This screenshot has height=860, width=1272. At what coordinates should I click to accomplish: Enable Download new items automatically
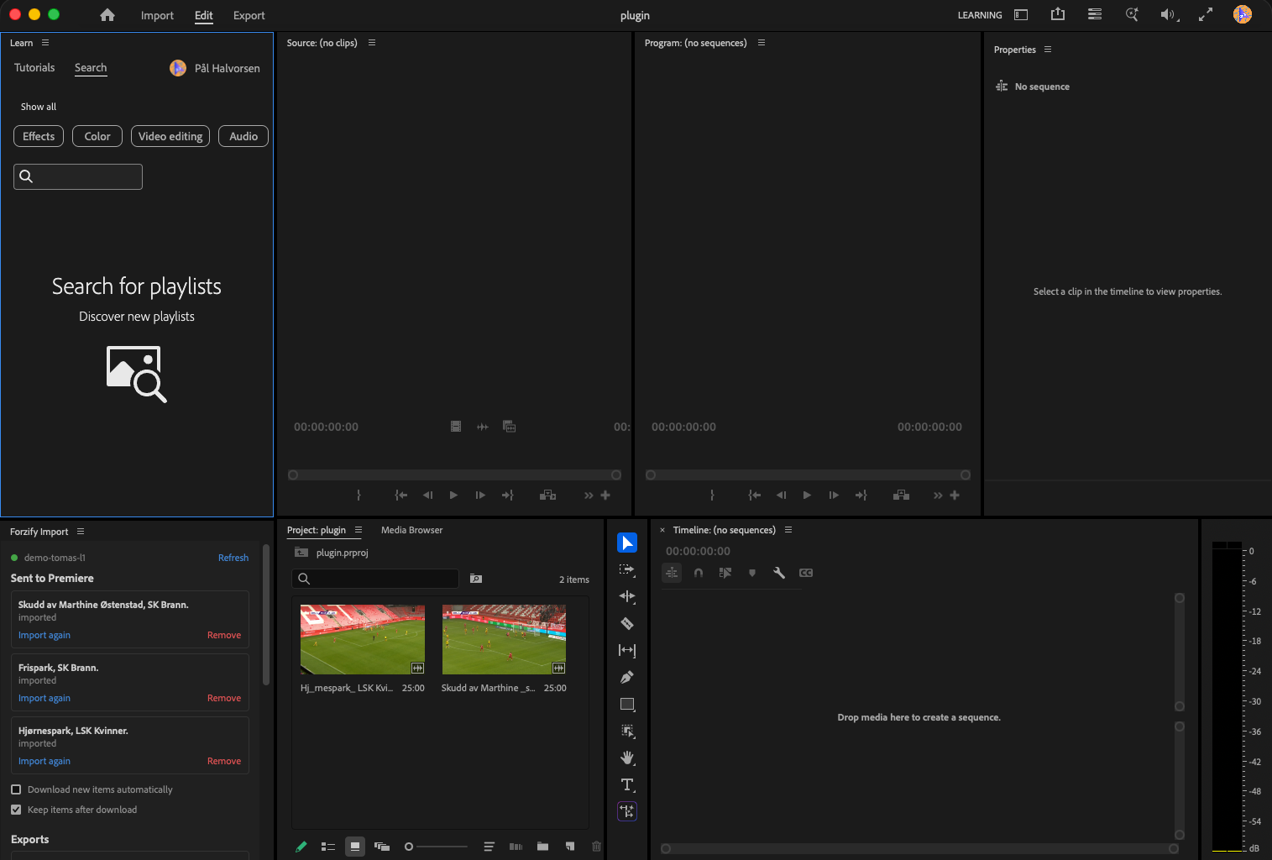[16, 789]
